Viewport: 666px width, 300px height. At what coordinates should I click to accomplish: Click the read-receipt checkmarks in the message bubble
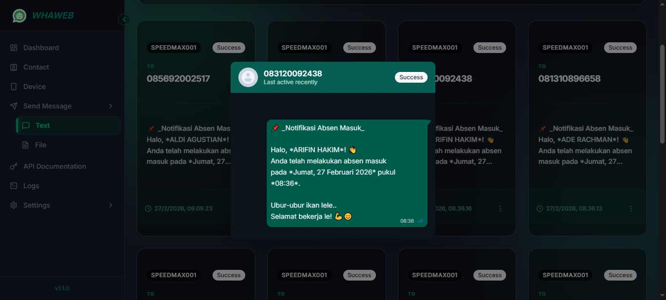tap(420, 221)
